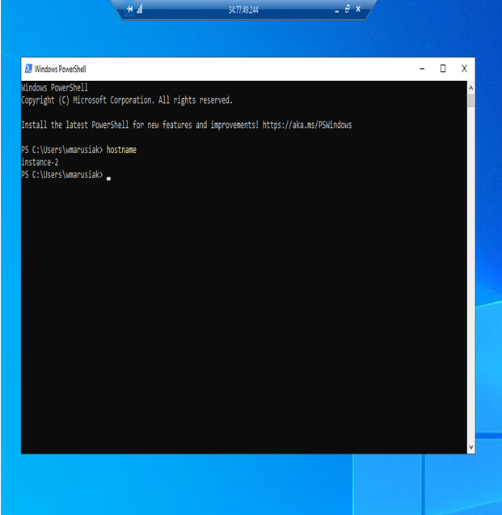Screen dimensions: 502x515
Task: Click the 34.77.49.244 address on connection bar
Action: (x=243, y=11)
